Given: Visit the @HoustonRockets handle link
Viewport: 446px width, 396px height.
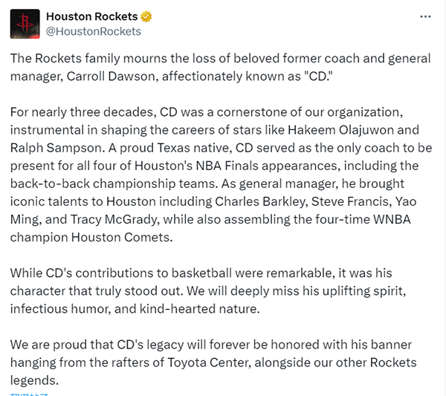Looking at the screenshot, I should click(94, 31).
